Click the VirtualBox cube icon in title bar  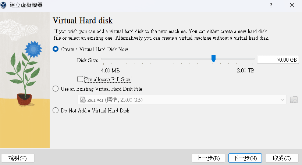point(5,5)
